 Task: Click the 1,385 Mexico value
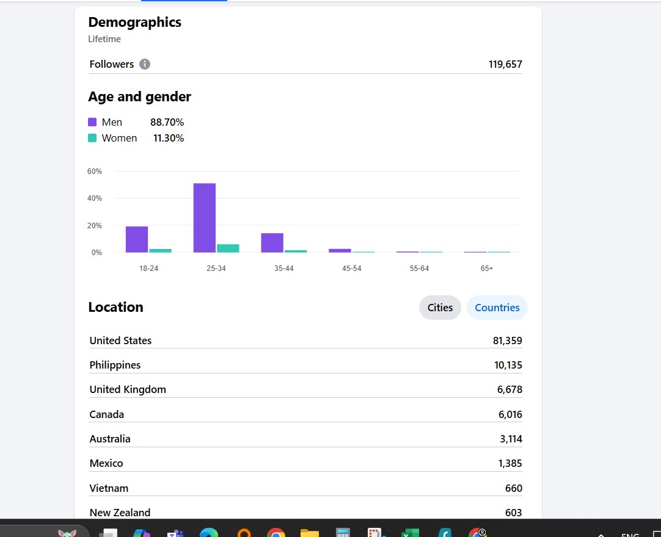(510, 463)
